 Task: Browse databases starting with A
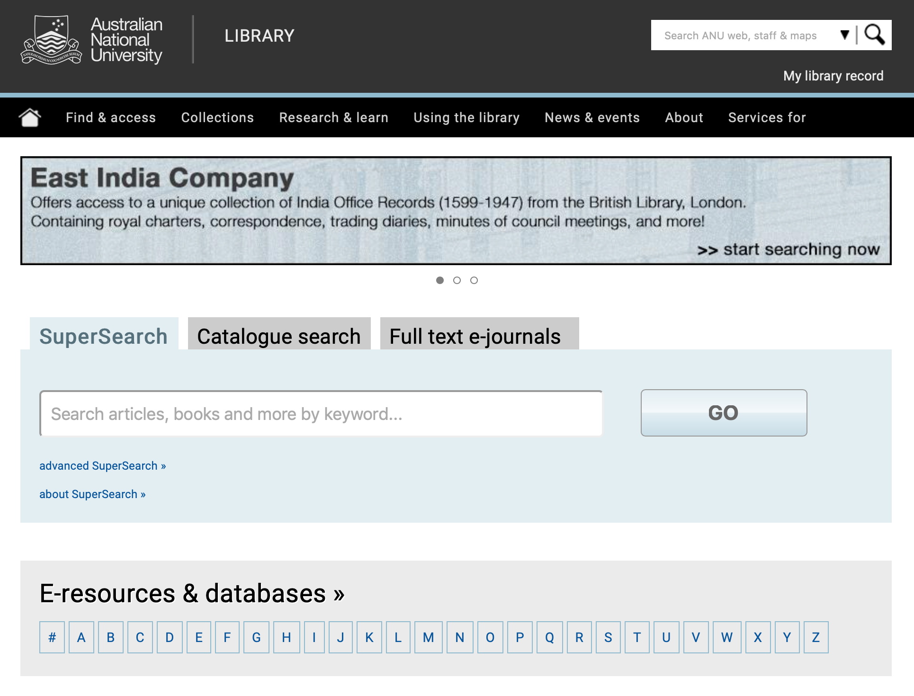click(x=81, y=637)
